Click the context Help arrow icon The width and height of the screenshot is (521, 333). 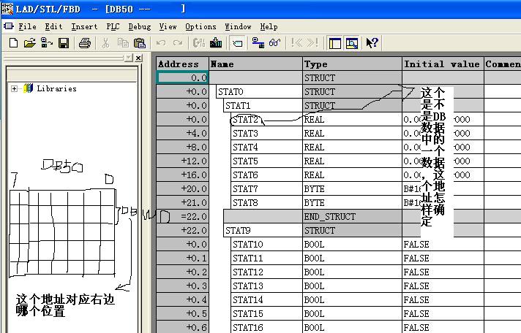click(372, 43)
